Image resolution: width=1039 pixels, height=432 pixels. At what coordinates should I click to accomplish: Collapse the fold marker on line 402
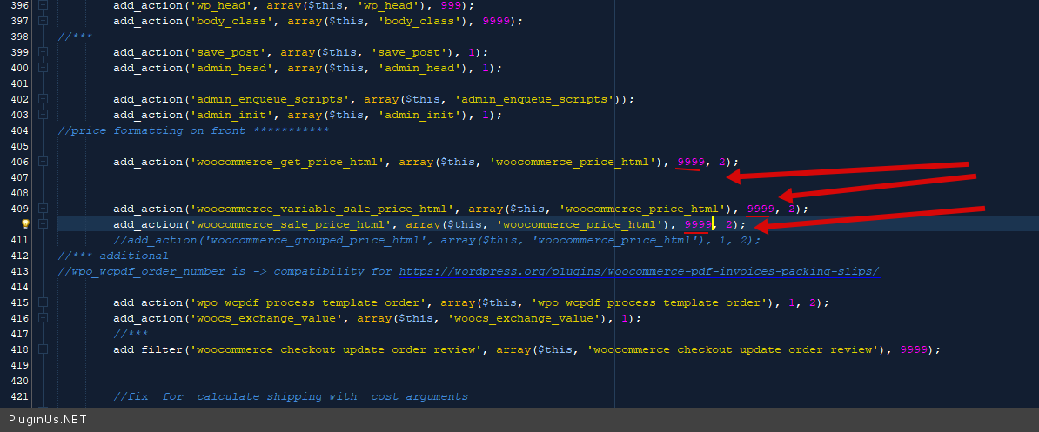coord(43,99)
